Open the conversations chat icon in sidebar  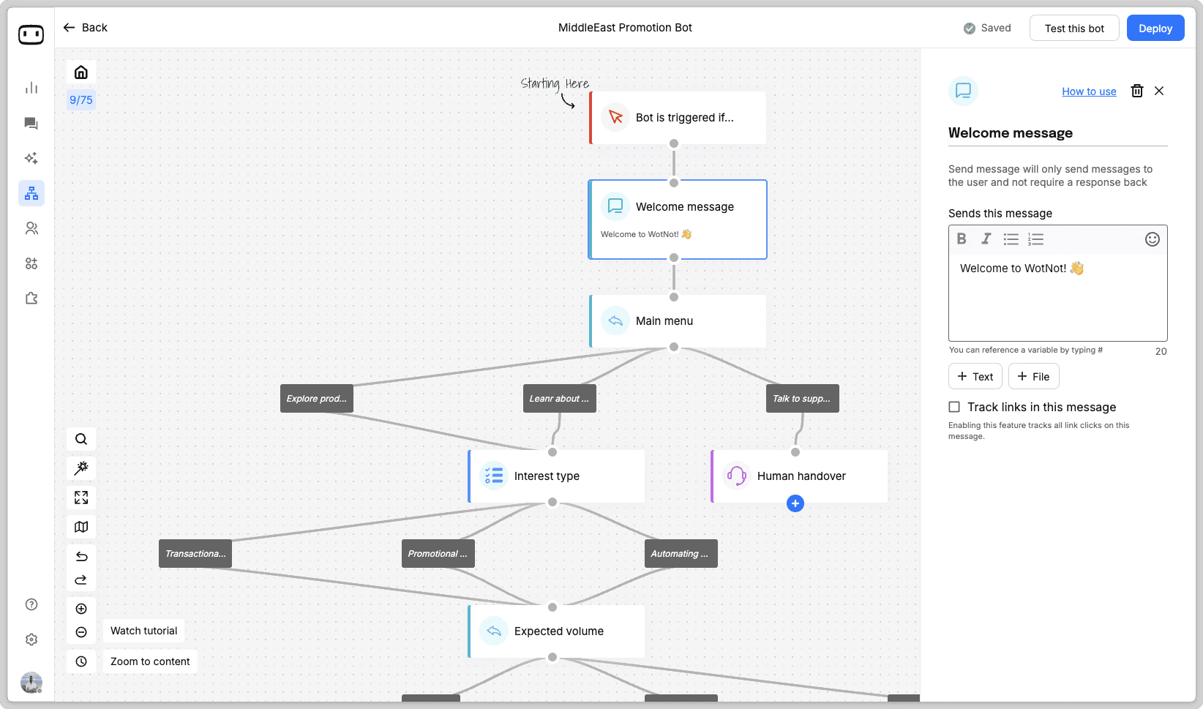(x=31, y=123)
